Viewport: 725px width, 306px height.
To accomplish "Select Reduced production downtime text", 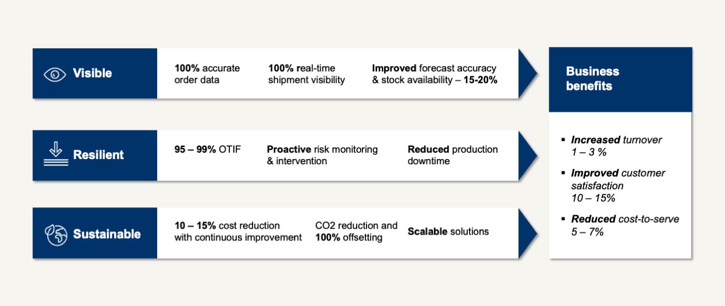I will click(453, 155).
